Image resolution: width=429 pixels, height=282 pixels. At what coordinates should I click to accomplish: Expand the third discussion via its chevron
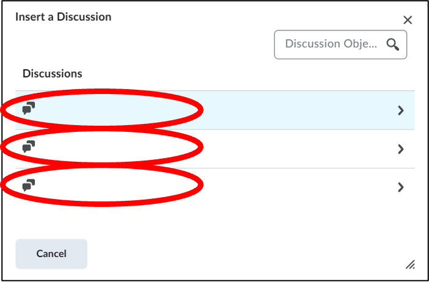[x=401, y=187]
